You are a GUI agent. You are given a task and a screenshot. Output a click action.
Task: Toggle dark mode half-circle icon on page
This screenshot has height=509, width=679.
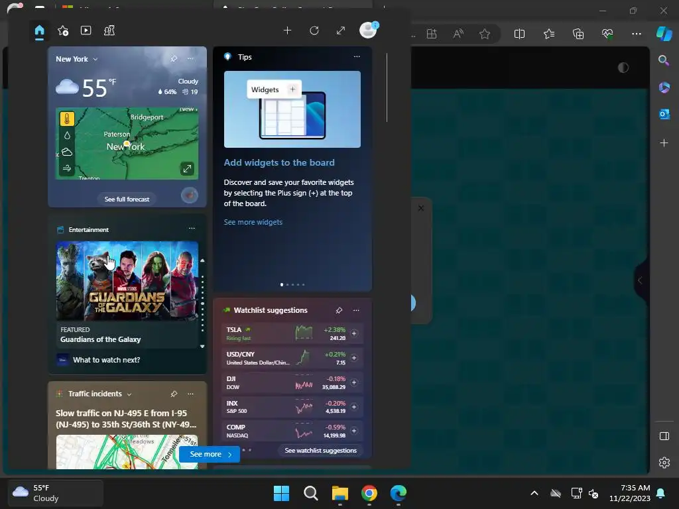point(623,68)
